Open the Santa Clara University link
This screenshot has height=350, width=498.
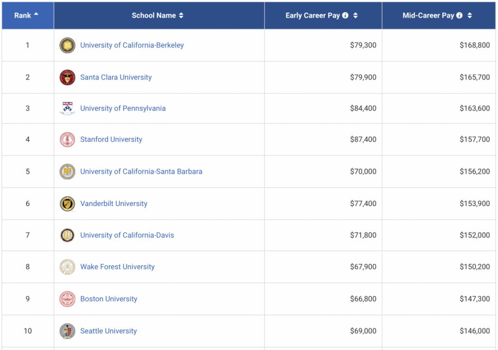(116, 77)
